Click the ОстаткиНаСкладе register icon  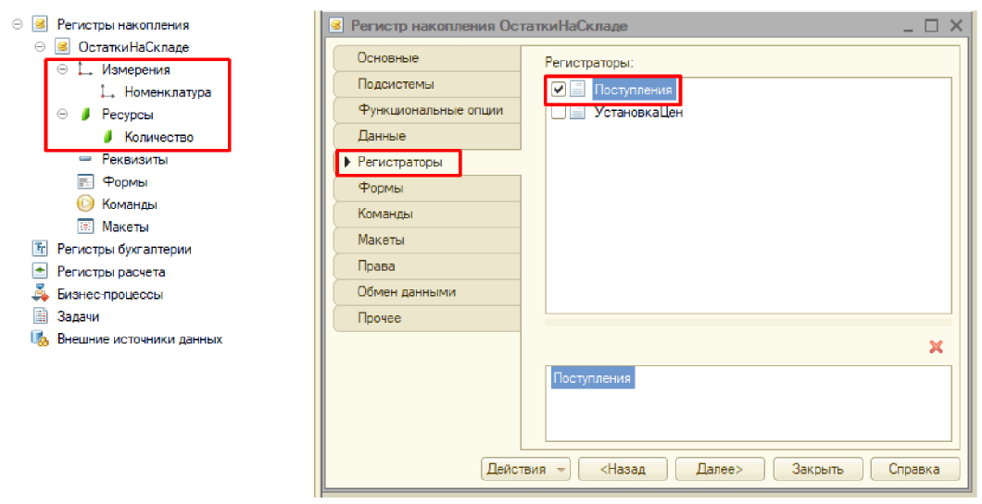[x=62, y=47]
